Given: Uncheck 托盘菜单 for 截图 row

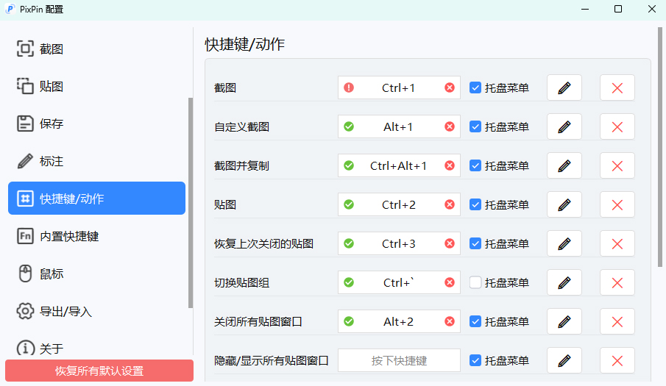Looking at the screenshot, I should 475,87.
